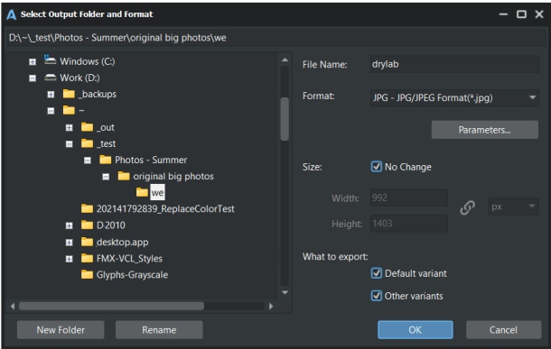
Task: Collapse the ~ folder node
Action: click(51, 111)
